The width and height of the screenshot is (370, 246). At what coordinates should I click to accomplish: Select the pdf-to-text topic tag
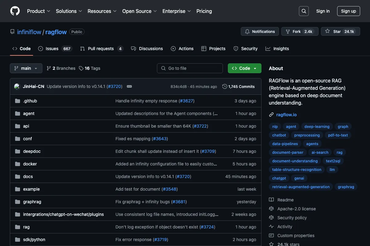338,135
